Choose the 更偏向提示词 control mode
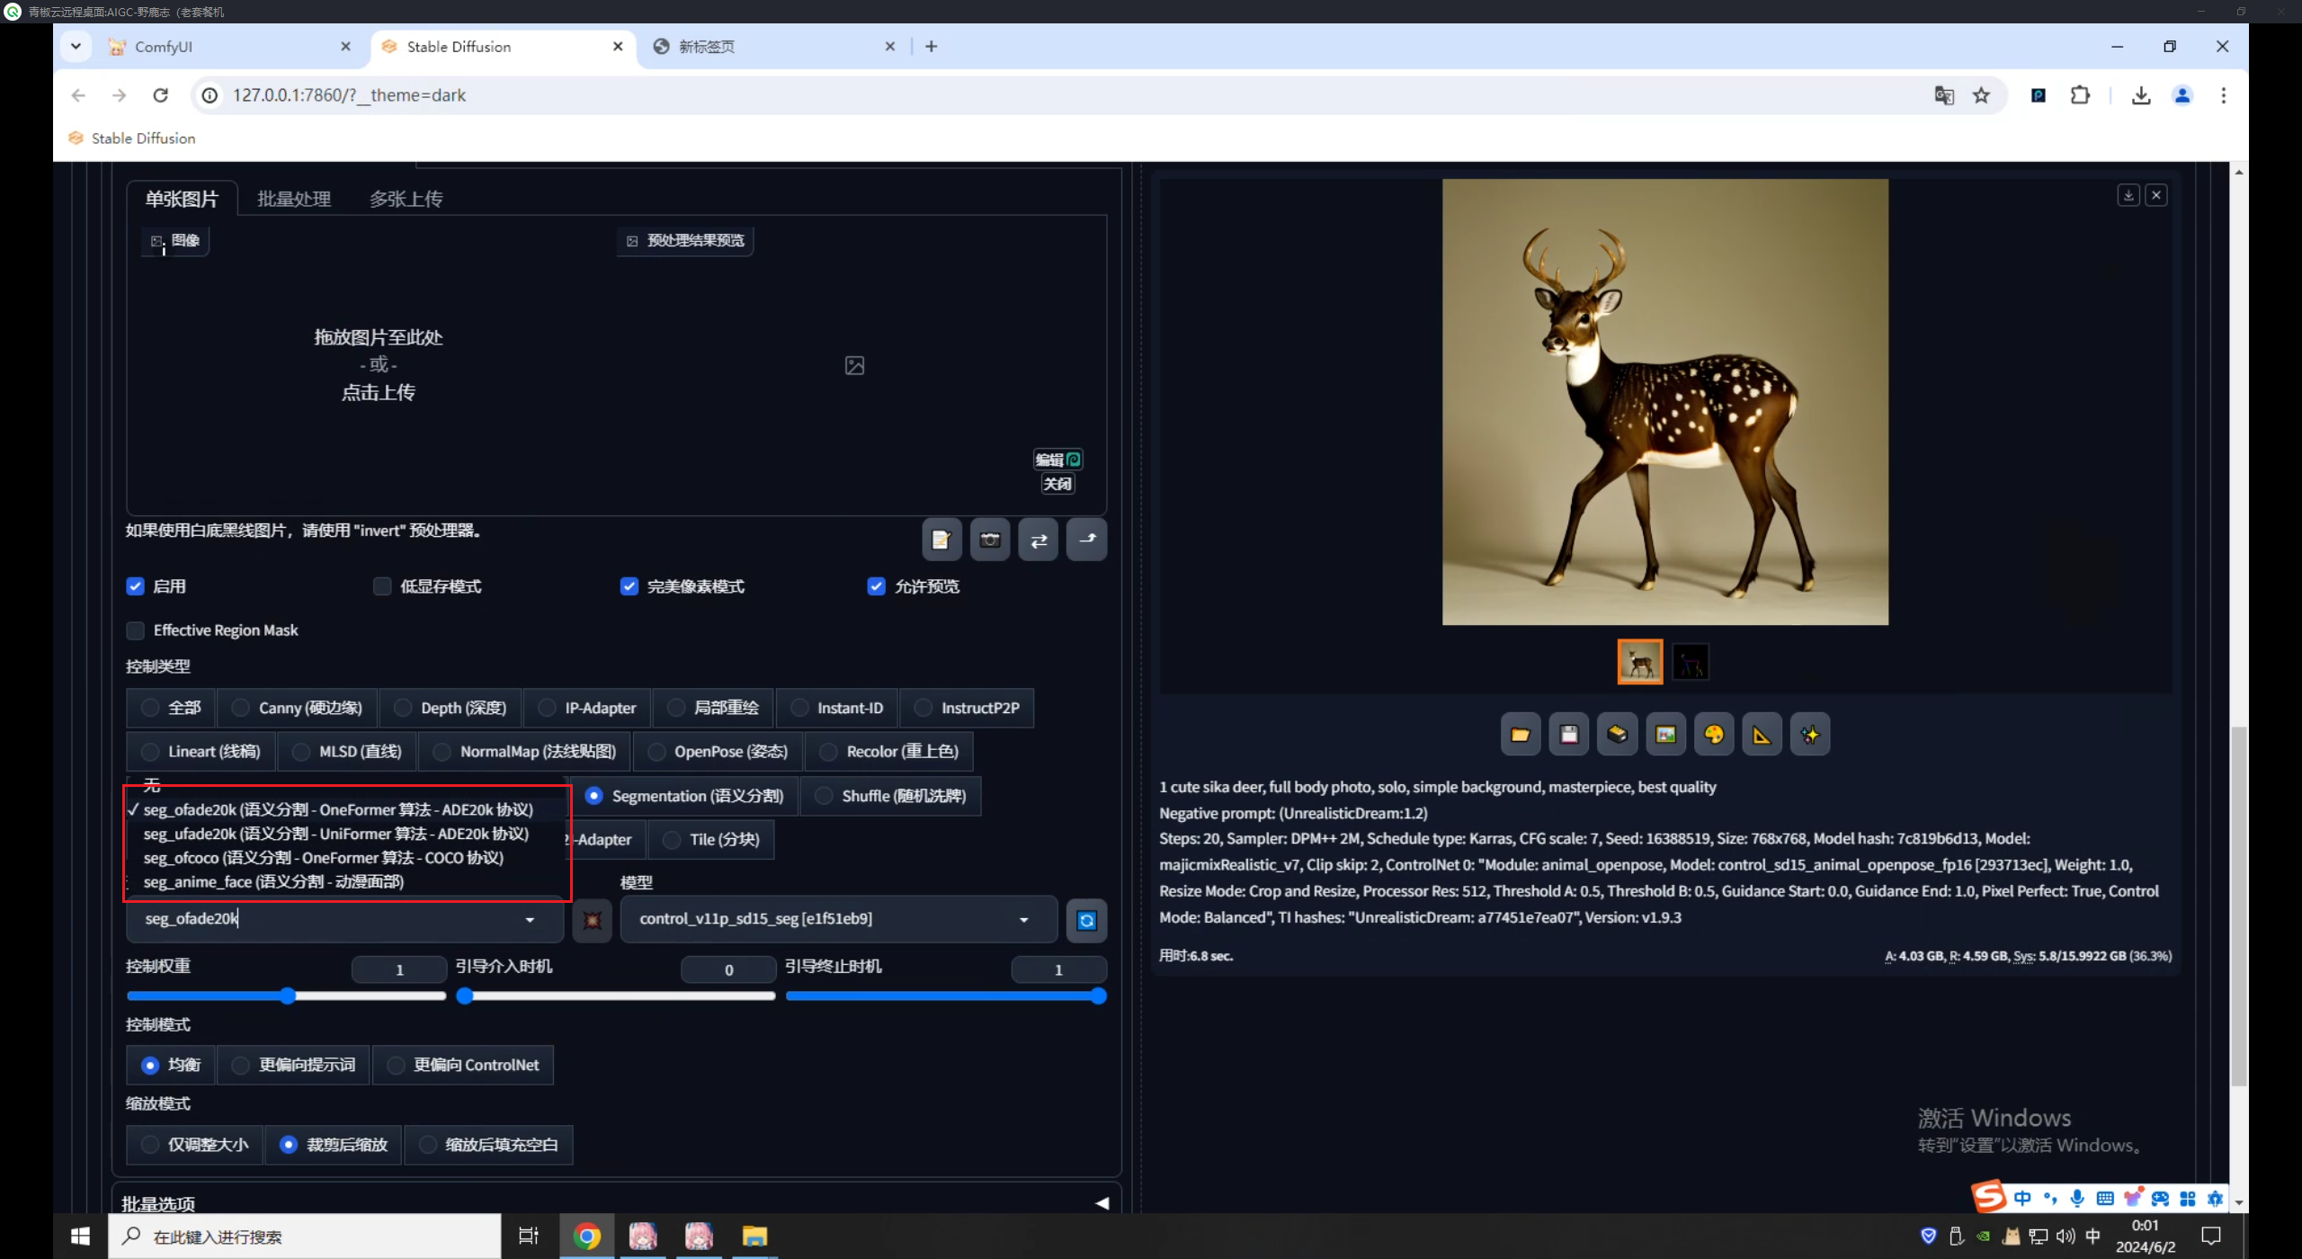 294,1065
